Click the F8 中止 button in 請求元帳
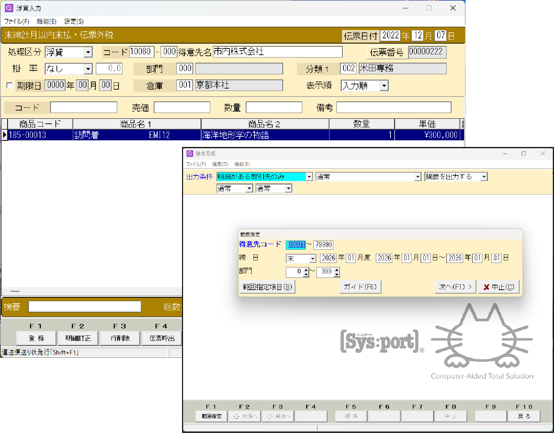This screenshot has height=433, width=554. point(451,416)
